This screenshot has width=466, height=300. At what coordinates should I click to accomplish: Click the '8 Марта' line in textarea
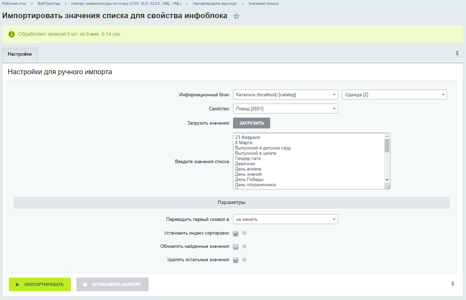pos(244,143)
